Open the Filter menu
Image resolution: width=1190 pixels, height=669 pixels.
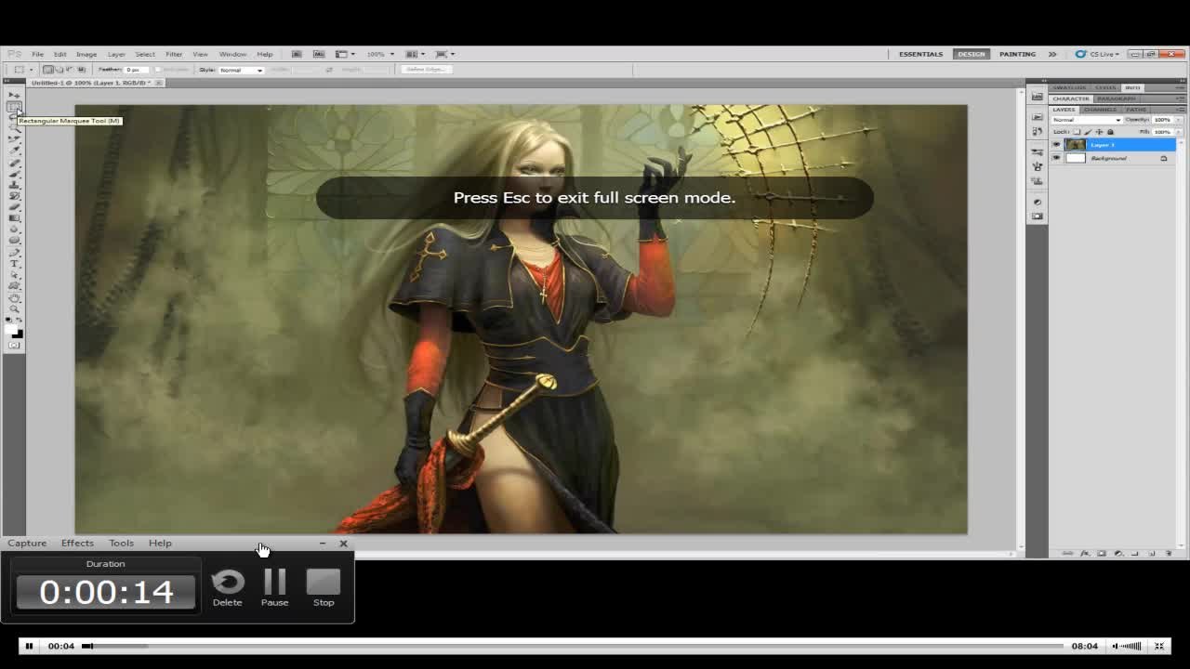pos(174,54)
